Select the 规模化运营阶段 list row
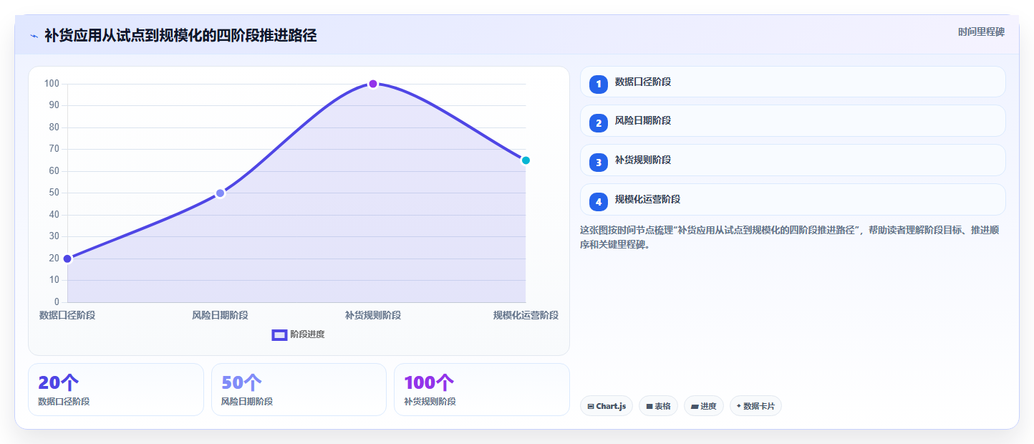Screen dimensions: 1034x444 pos(793,199)
